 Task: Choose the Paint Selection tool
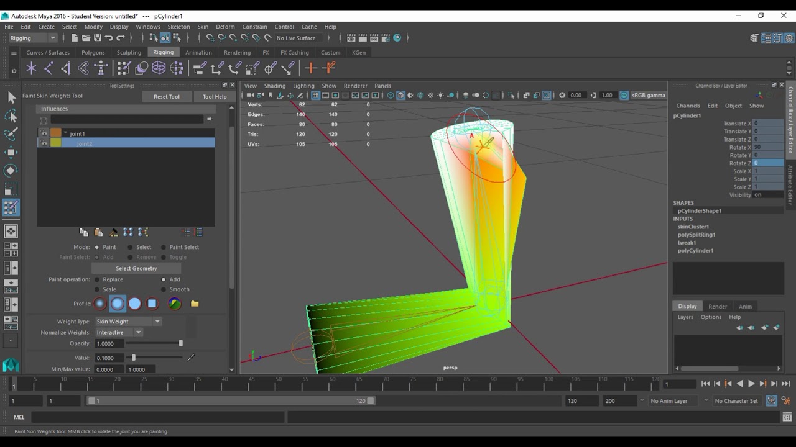(x=11, y=134)
